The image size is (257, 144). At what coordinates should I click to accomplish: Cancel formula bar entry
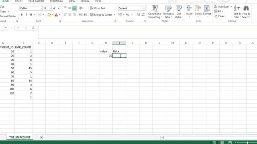[18, 28]
